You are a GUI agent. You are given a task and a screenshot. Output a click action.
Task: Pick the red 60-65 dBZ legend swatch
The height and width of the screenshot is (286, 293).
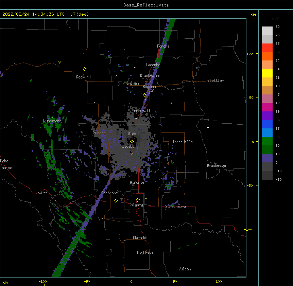267,48
